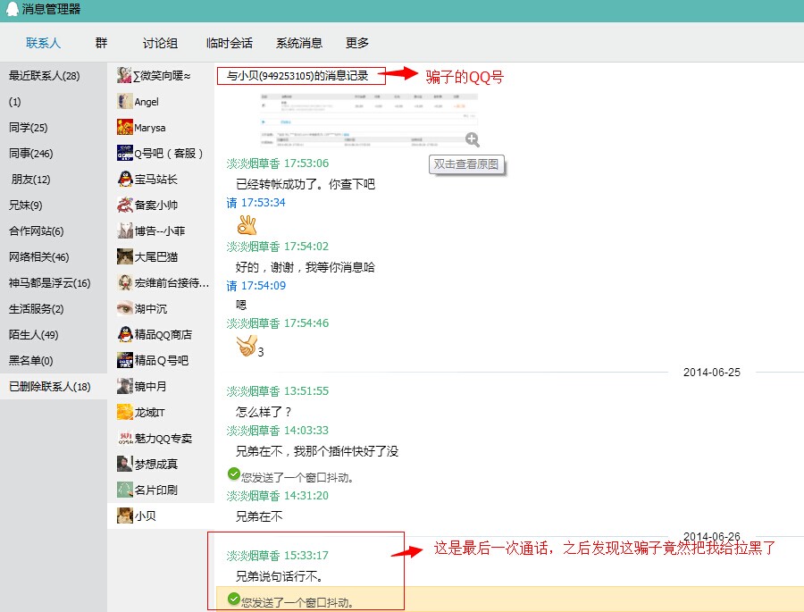Select contact name 梦想成真 in list
The image size is (804, 612).
click(155, 465)
